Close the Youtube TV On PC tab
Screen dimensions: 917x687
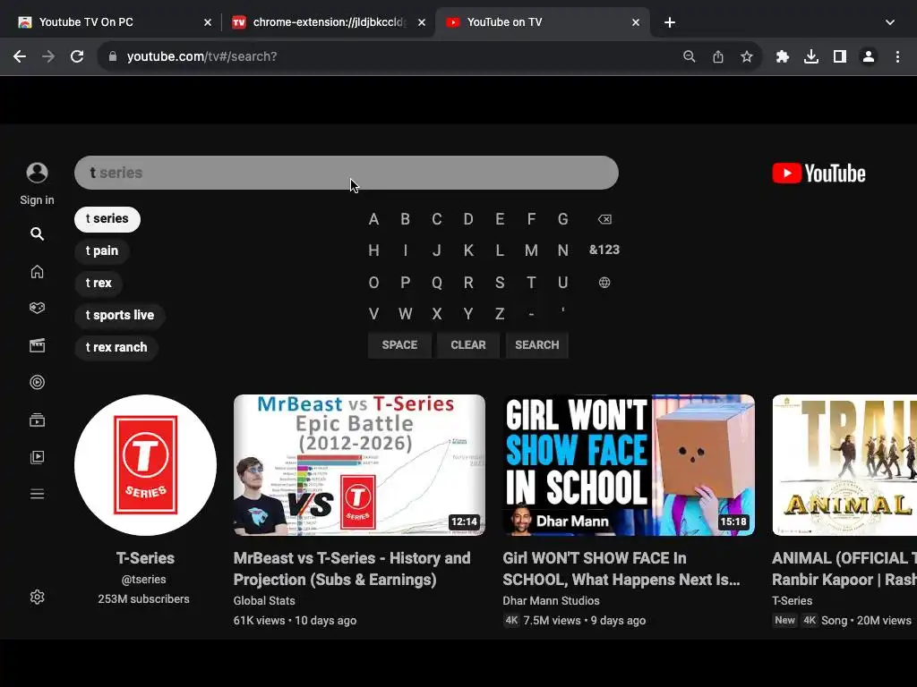coord(208,22)
